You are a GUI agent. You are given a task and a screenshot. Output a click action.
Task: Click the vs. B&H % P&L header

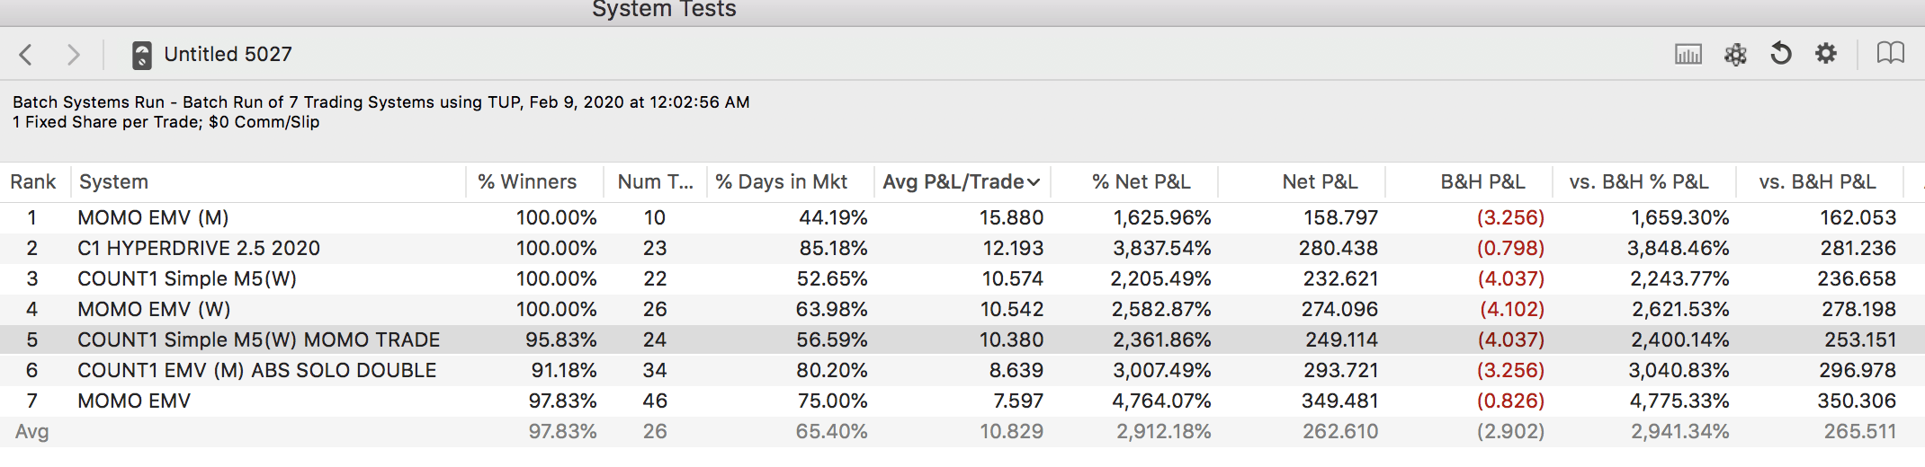1638,182
